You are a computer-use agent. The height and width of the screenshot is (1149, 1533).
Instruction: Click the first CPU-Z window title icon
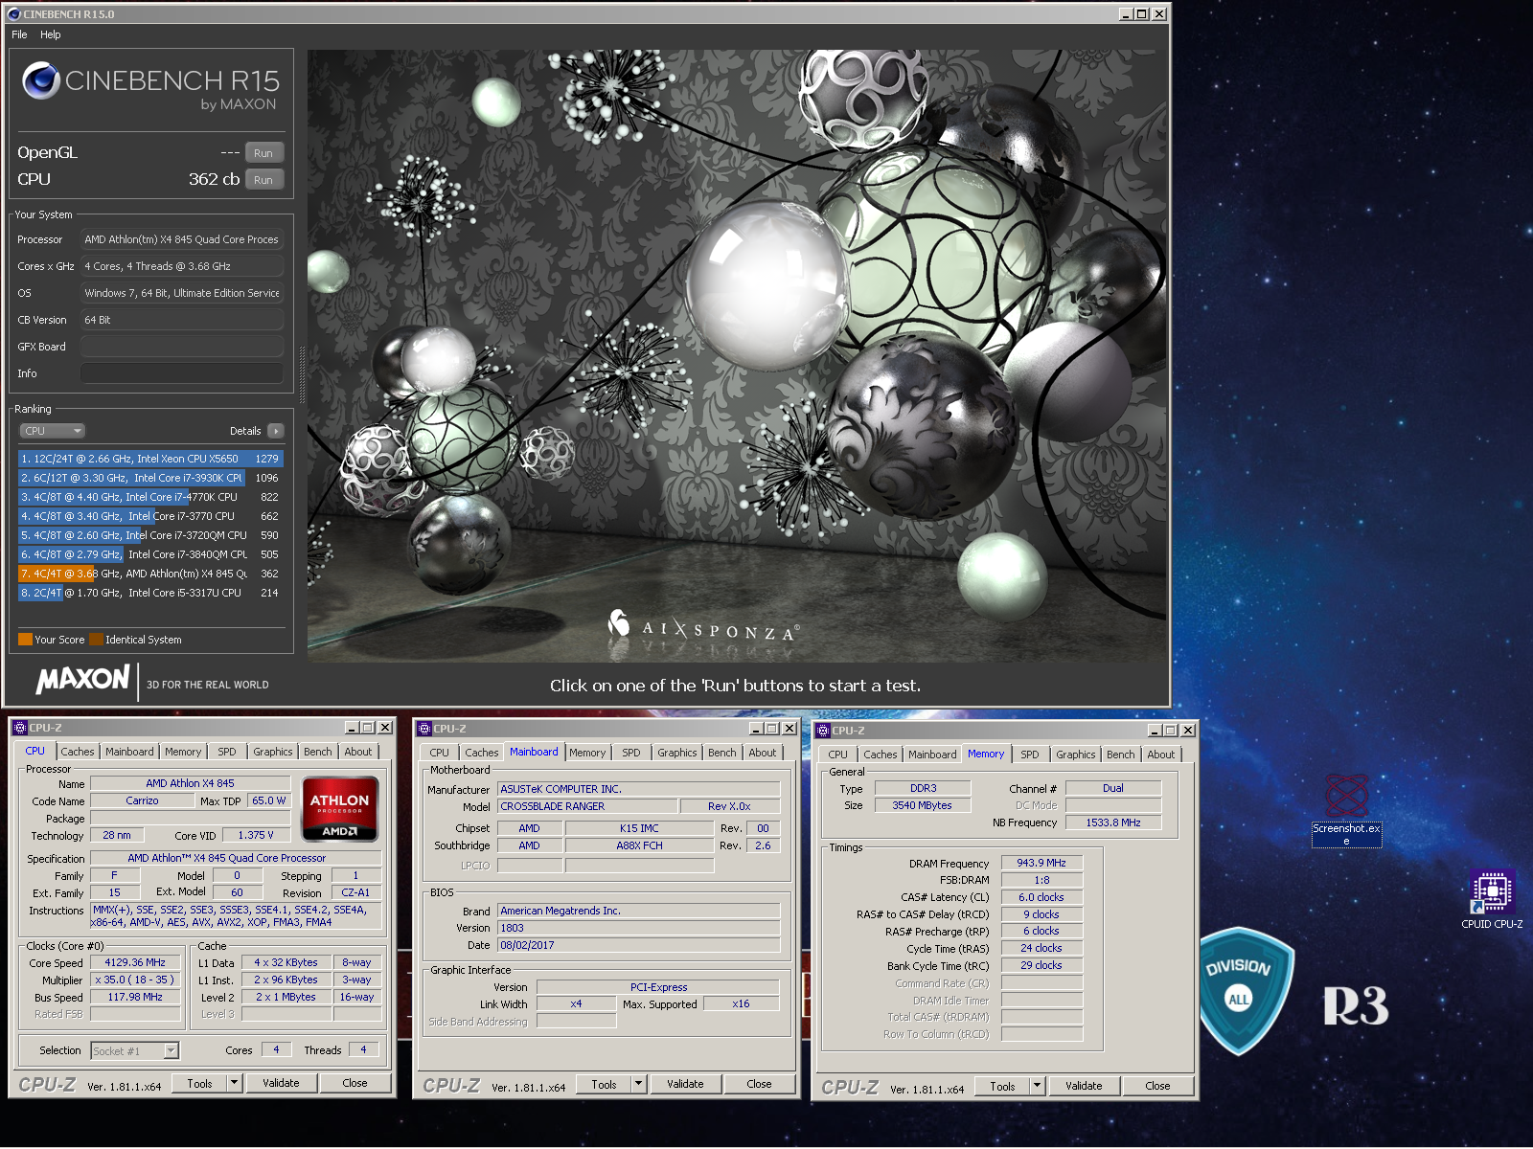pyautogui.click(x=20, y=728)
